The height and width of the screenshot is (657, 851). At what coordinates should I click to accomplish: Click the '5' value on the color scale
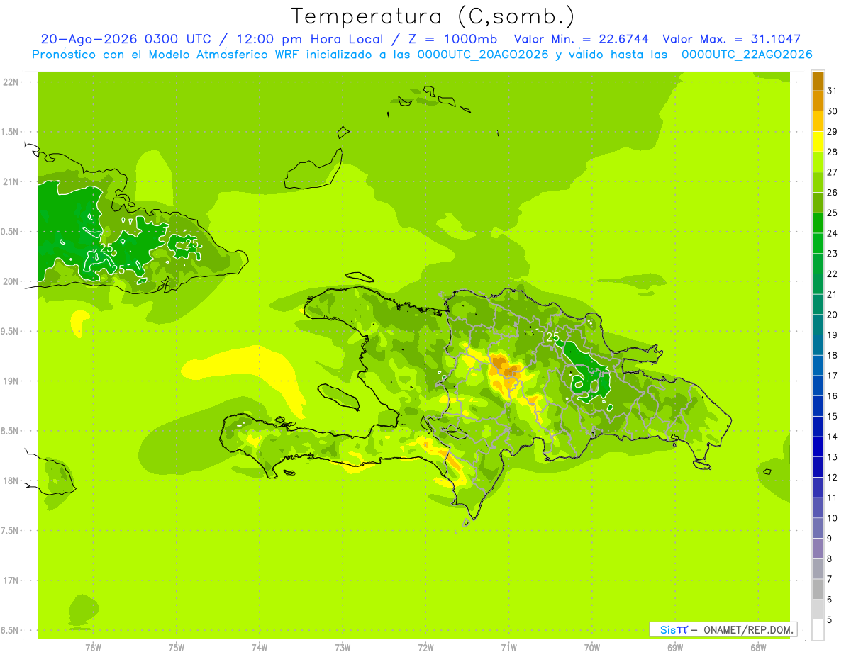click(830, 620)
